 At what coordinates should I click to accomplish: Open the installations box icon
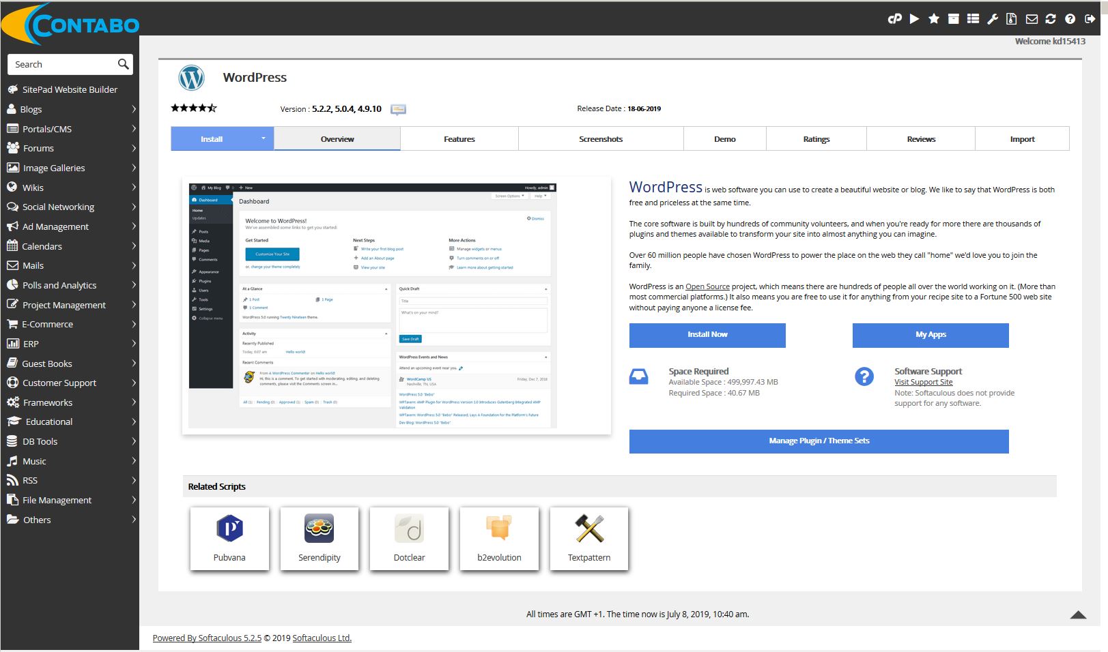[x=954, y=19]
